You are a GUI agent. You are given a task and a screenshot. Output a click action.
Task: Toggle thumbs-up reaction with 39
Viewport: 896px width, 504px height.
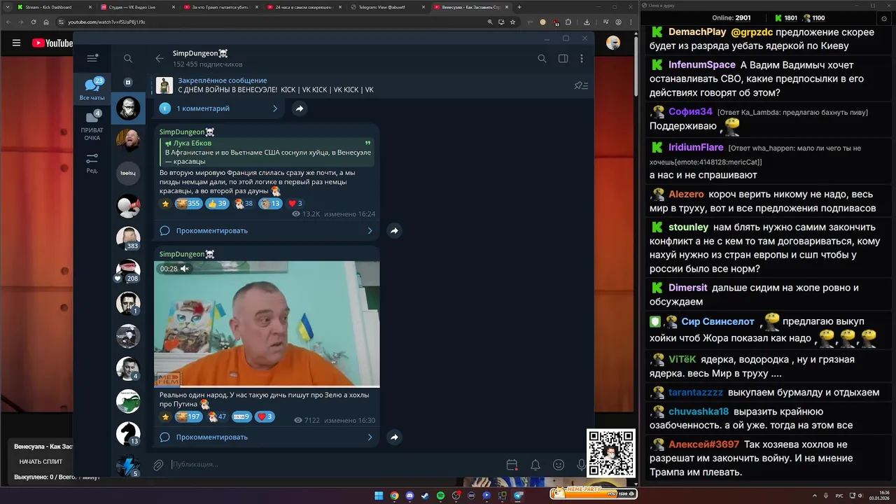[x=218, y=204]
